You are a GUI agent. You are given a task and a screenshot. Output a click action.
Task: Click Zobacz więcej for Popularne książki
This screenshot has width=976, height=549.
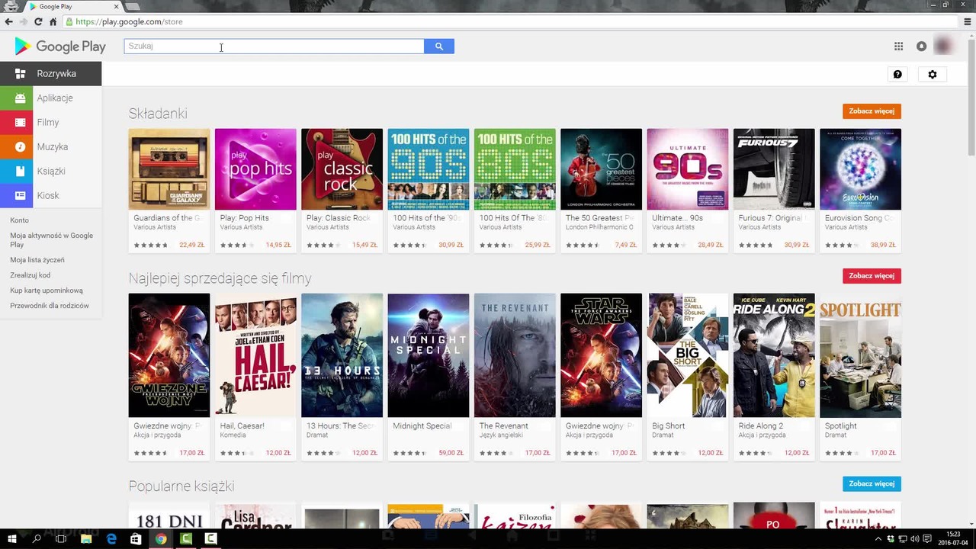point(872,484)
